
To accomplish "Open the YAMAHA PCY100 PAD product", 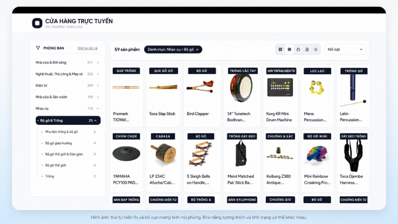I will click(x=126, y=161).
